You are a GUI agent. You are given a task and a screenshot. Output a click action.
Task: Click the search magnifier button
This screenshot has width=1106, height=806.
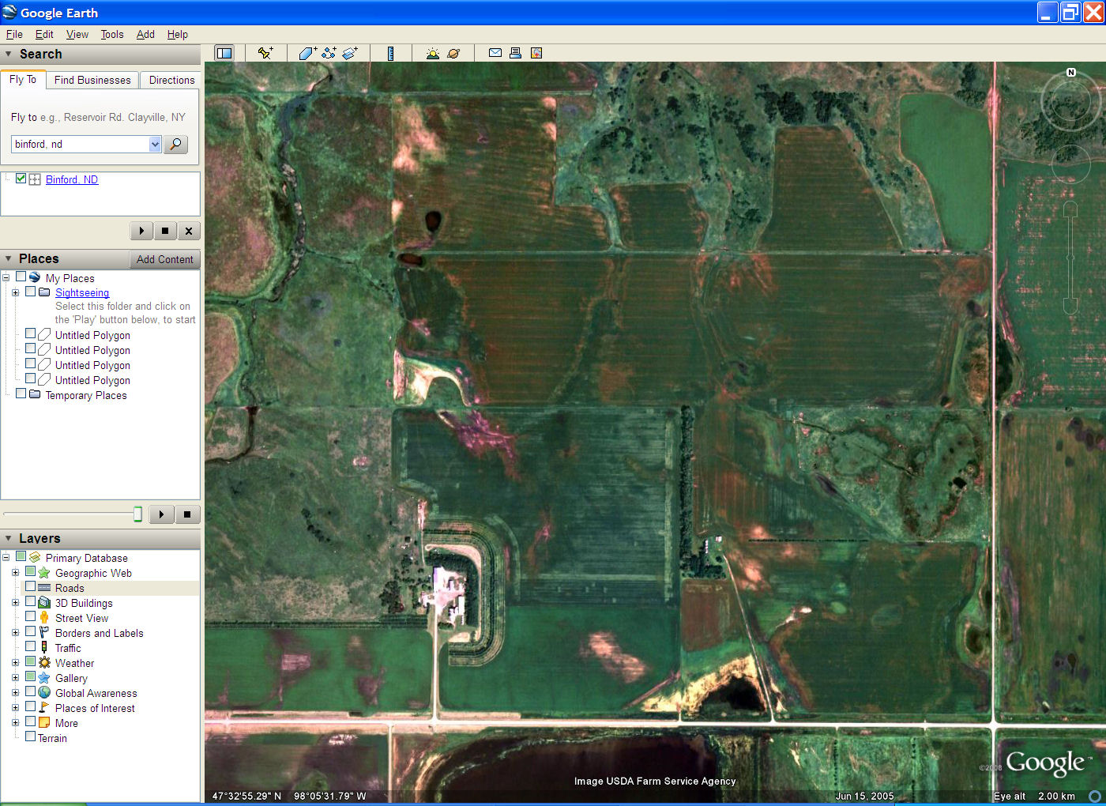point(175,144)
